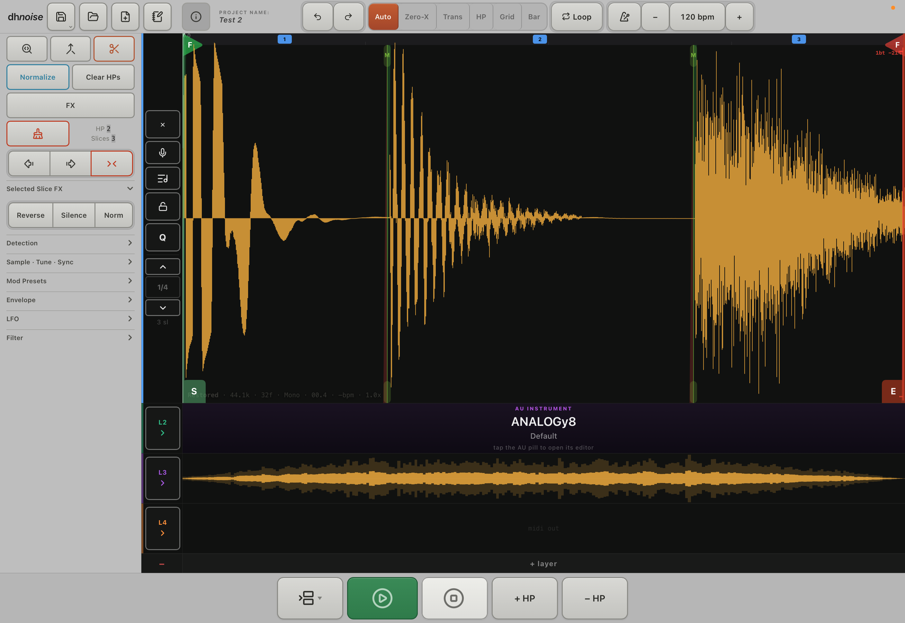Redo the last action
The image size is (905, 623).
pos(348,17)
